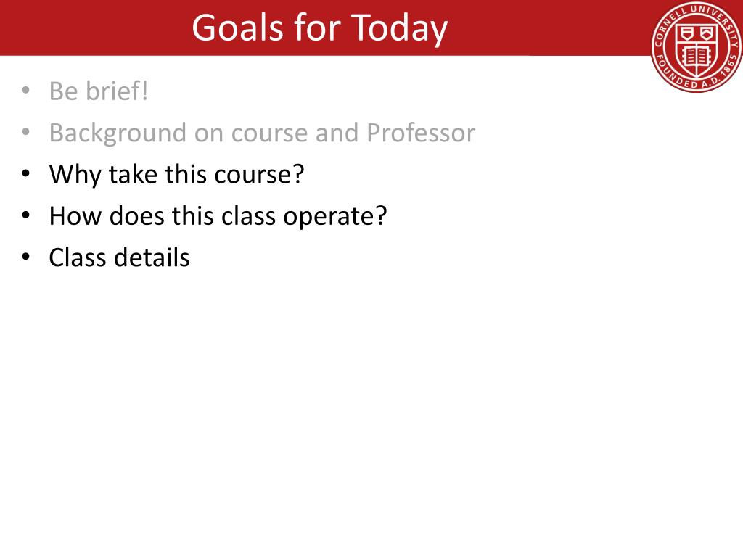
Task: Click the bullet before 'How does this class operate?'
Action: 25,215
